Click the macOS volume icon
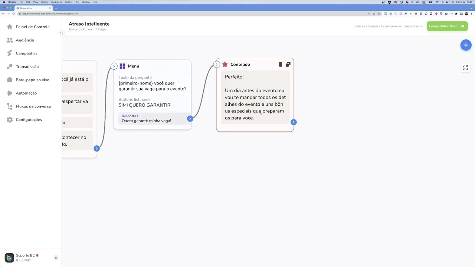Screen dimensions: 475x267 417,2
